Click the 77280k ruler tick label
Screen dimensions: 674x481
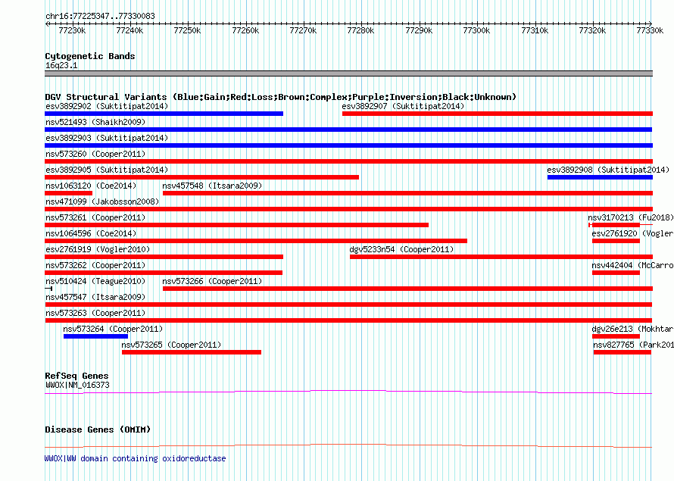click(x=360, y=30)
